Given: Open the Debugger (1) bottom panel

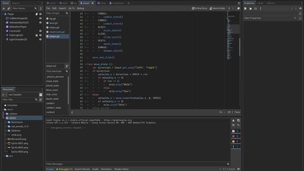Looking at the screenshot, I should pyautogui.click(x=65, y=169).
